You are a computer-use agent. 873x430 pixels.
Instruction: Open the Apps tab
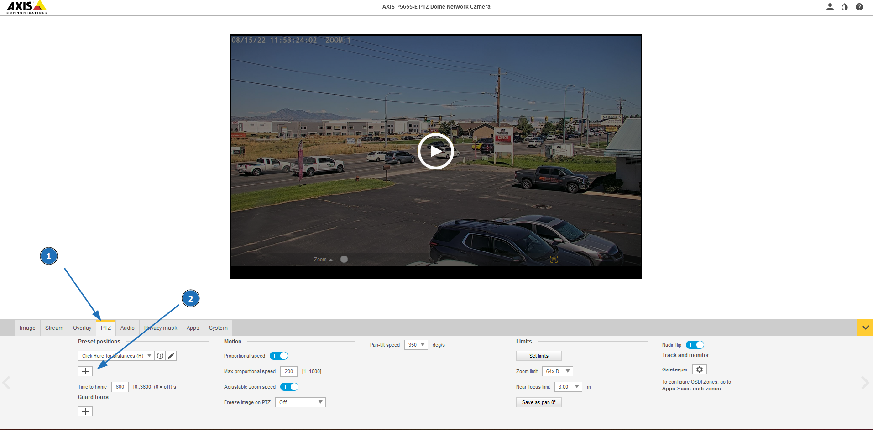click(193, 328)
